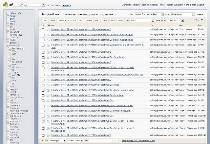Click the Trash folder icon

click(8, 22)
